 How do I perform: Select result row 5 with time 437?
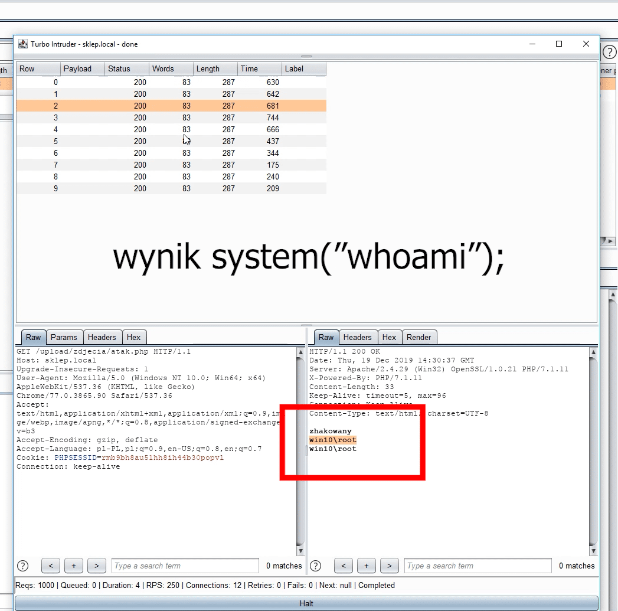click(x=171, y=141)
